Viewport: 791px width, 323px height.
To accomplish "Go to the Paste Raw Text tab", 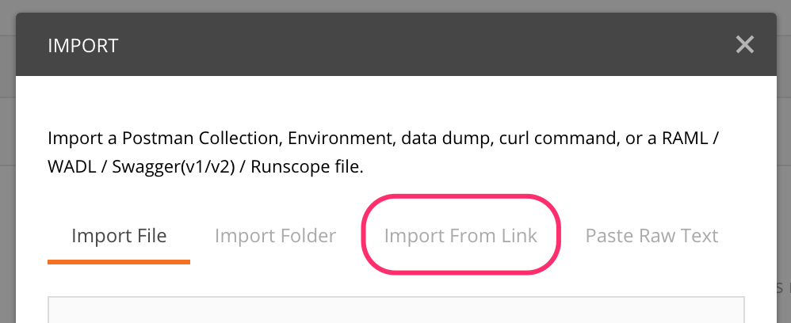I will coord(652,236).
